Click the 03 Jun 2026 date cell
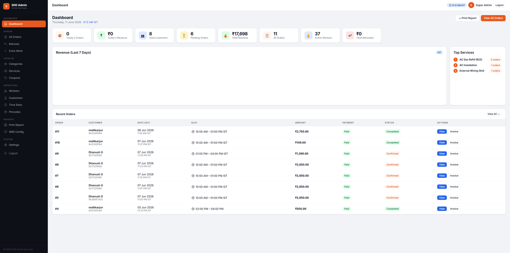Viewport: 510px width, 253px height. 146,207
